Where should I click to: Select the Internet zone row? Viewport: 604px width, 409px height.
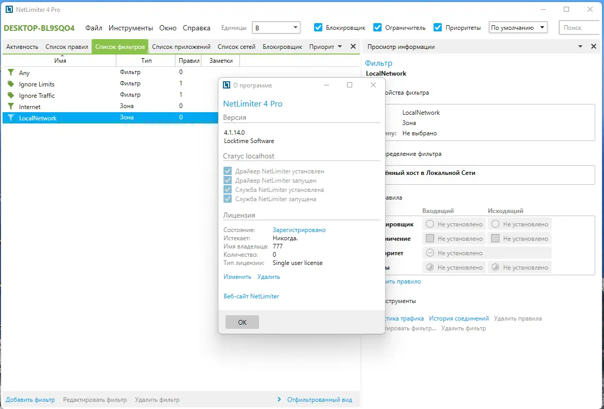(x=110, y=106)
